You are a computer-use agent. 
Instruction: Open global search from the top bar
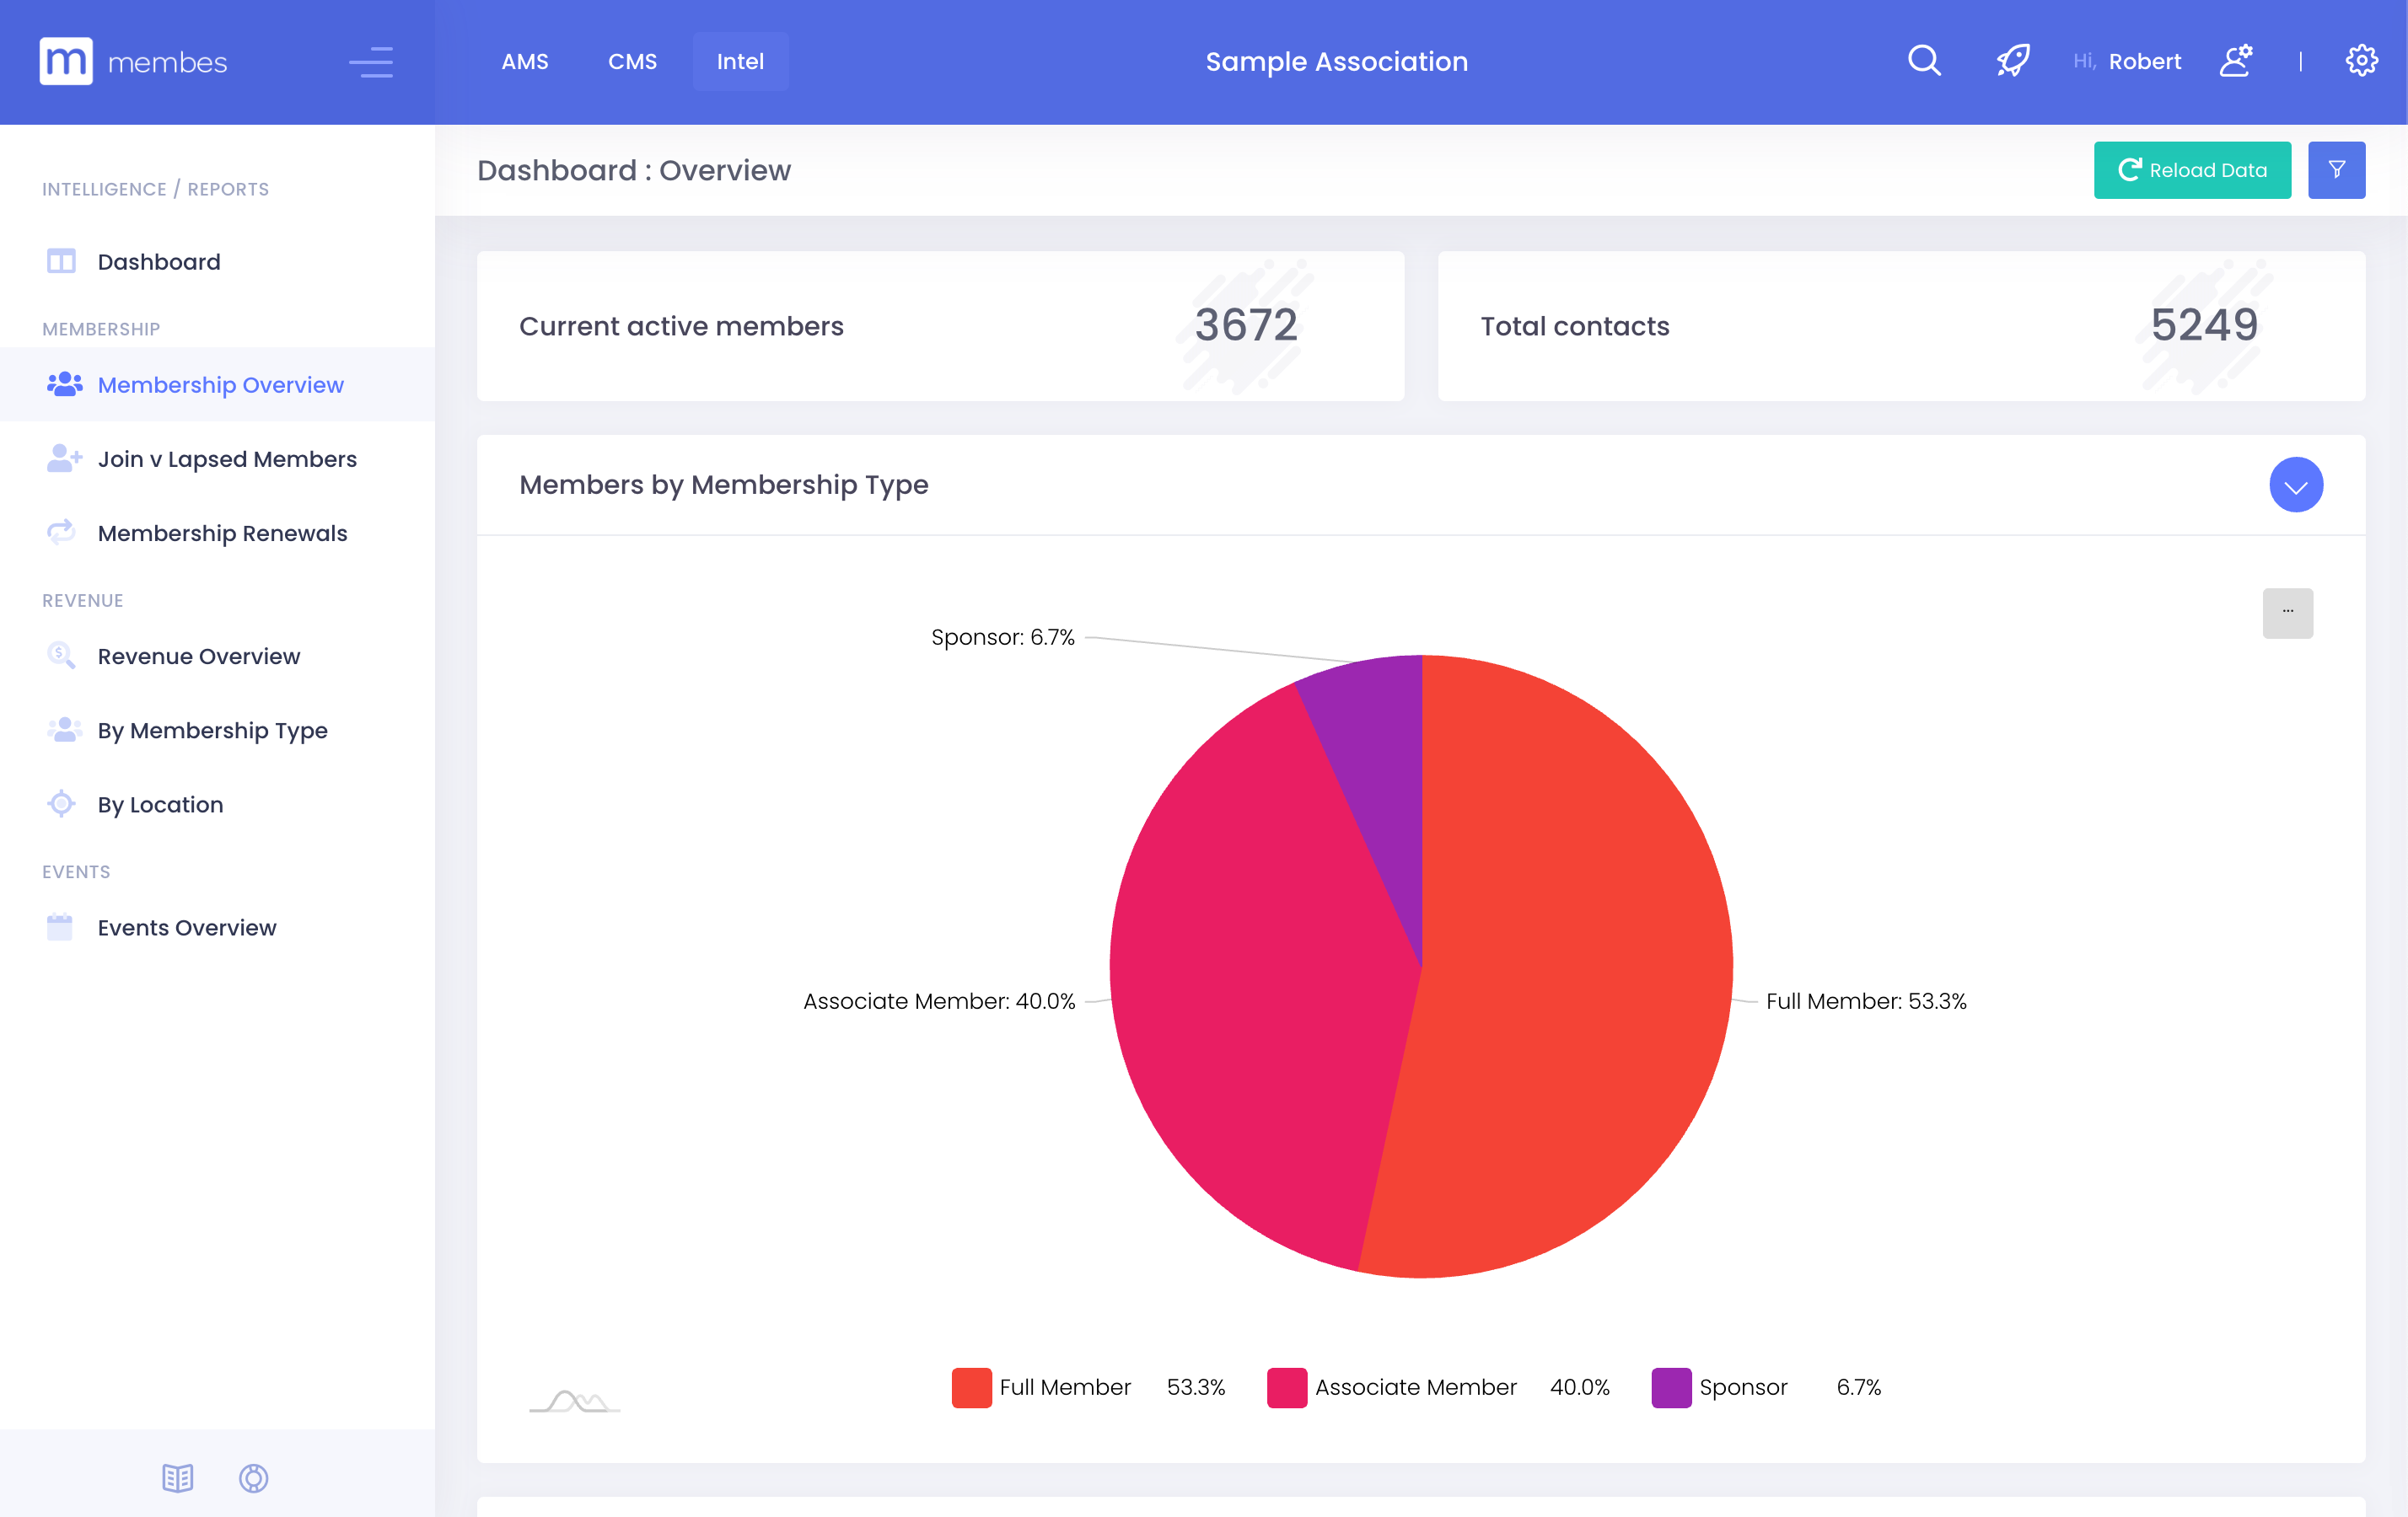click(1922, 61)
